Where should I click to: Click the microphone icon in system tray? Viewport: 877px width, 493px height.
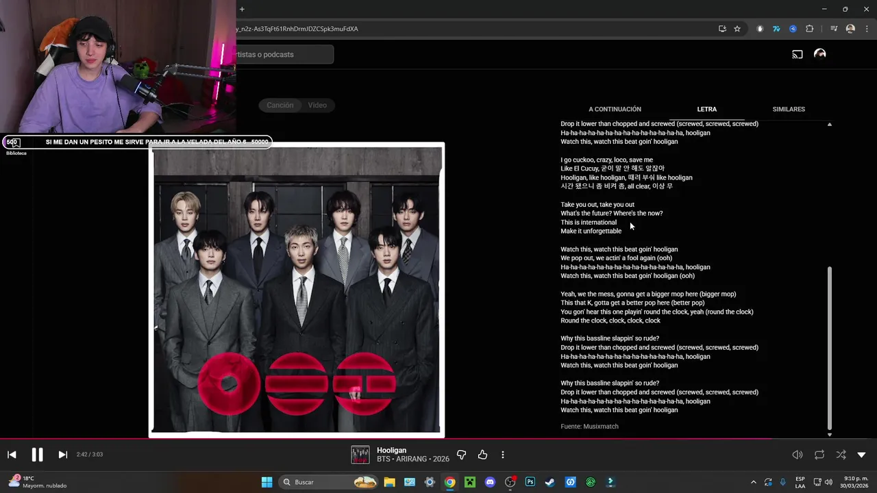782,482
